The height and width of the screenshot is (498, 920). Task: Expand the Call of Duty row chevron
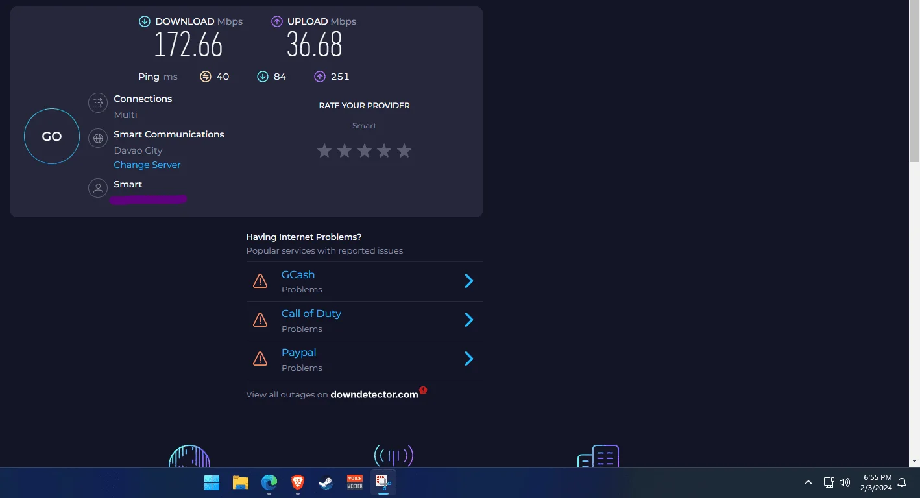[469, 320]
